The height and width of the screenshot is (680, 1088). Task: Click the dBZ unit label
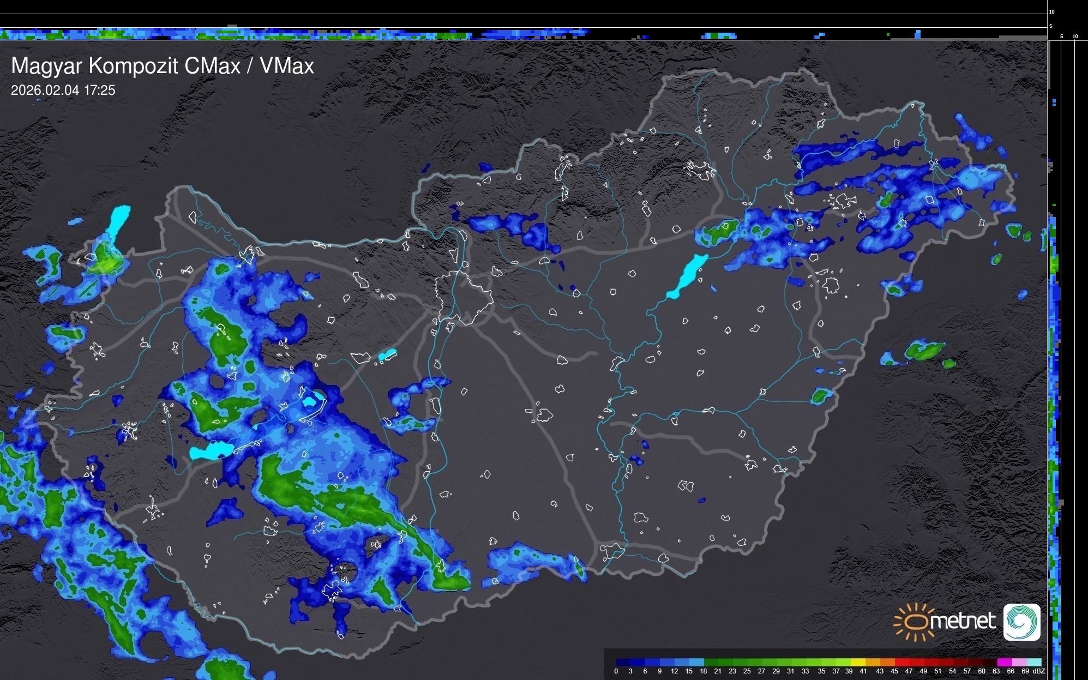1039,671
